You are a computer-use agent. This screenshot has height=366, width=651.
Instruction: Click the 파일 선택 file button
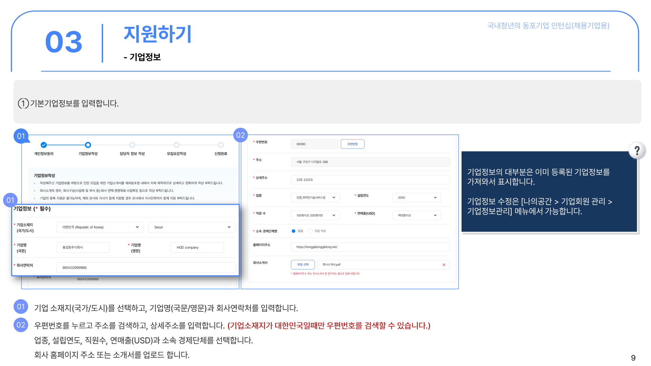point(303,265)
